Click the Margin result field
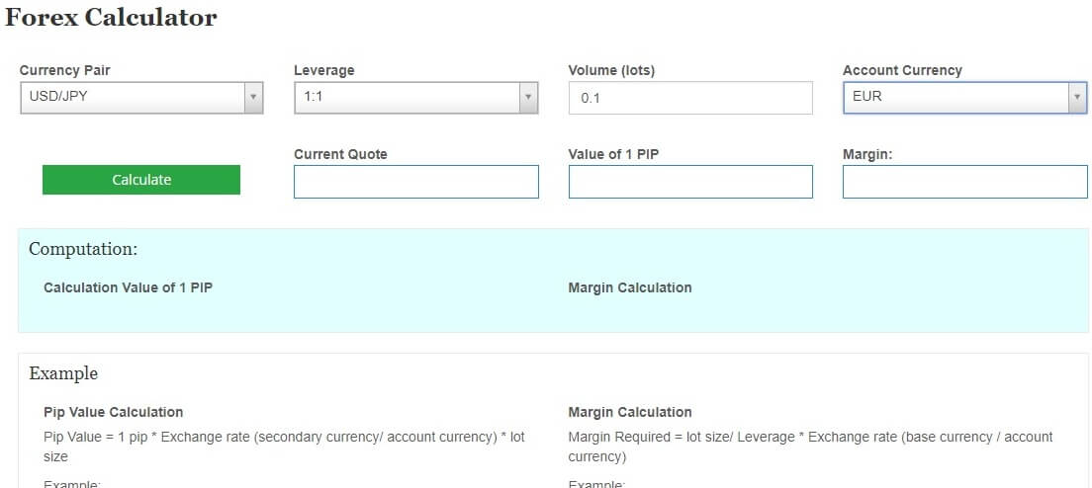The height and width of the screenshot is (488, 1092). 964,182
